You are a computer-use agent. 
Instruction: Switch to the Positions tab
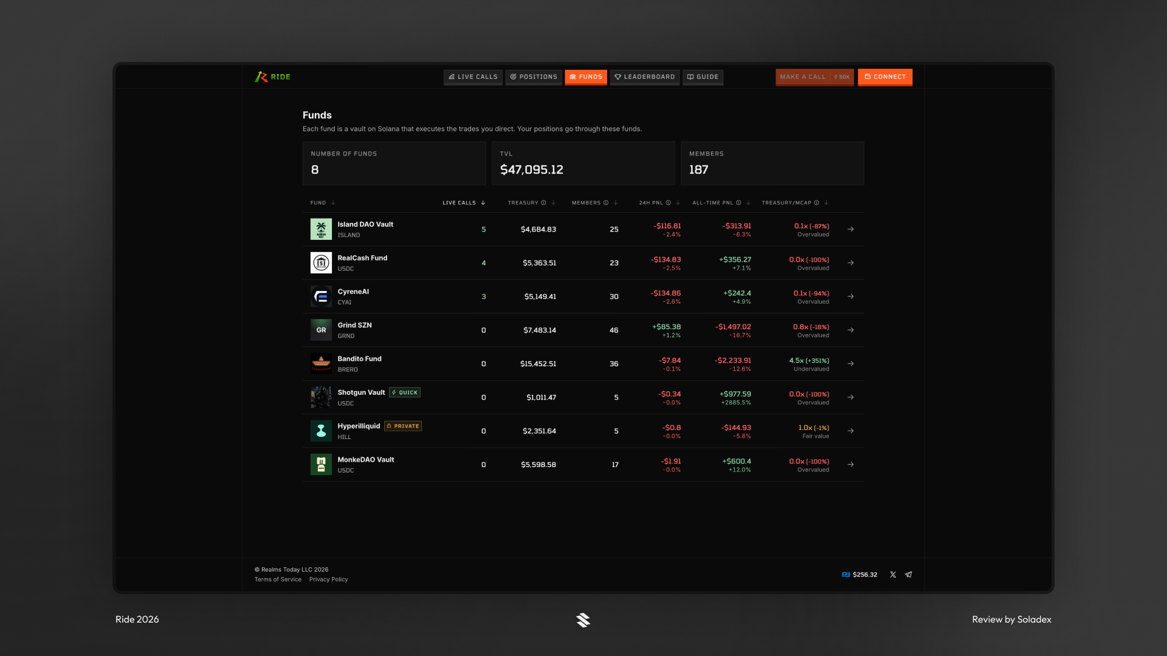[534, 77]
